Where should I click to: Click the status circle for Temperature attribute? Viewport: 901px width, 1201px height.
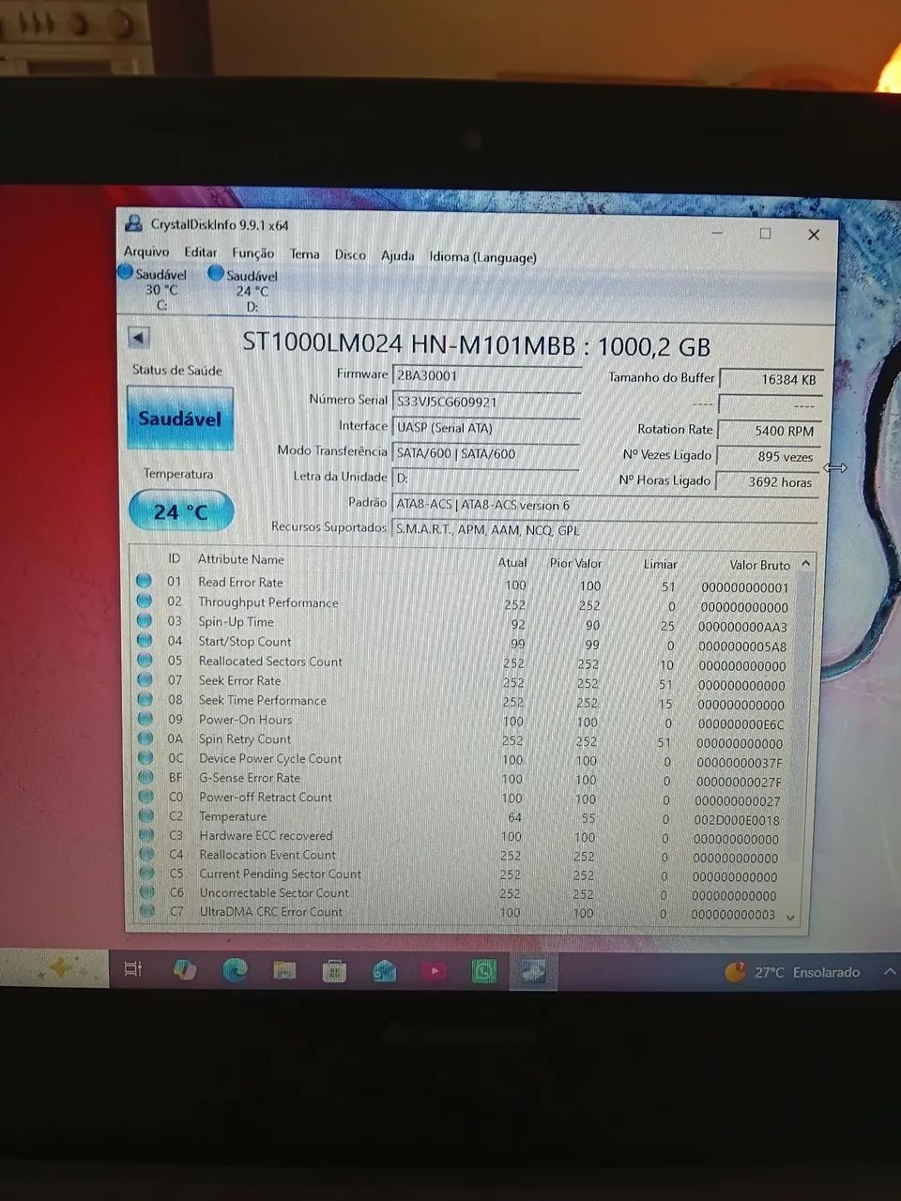[x=146, y=816]
